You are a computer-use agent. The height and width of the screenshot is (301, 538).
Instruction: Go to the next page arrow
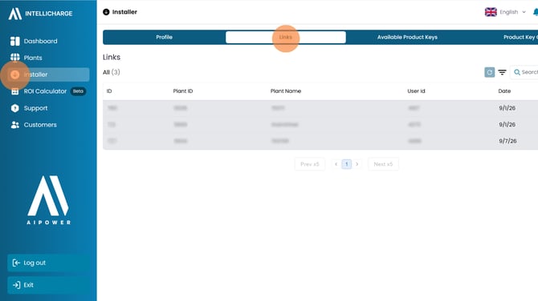point(357,164)
